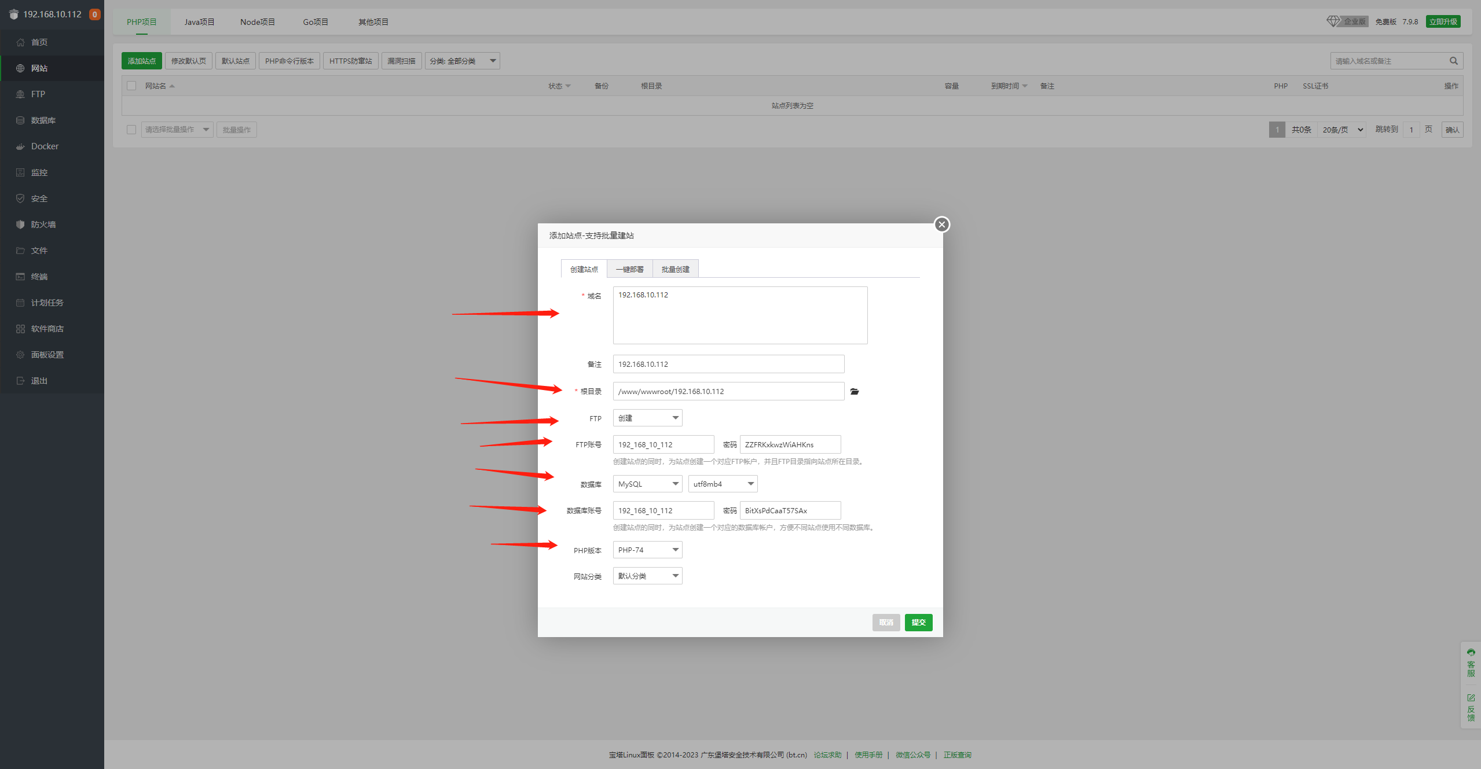Click the search magnifier icon
Image resolution: width=1481 pixels, height=769 pixels.
[1453, 61]
